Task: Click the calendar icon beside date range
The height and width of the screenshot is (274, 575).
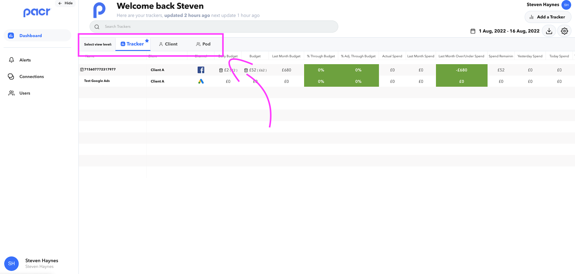Action: point(473,31)
